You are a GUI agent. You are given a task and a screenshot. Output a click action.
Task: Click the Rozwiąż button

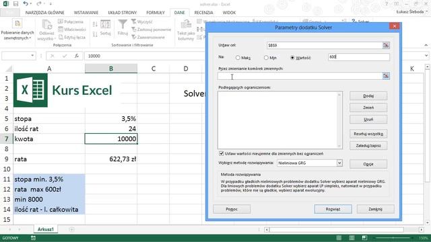(333, 209)
